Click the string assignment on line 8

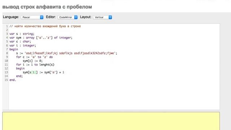(x=66, y=53)
